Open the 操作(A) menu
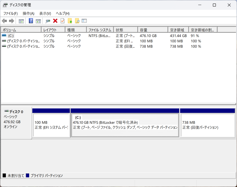 pyautogui.click(x=28, y=14)
